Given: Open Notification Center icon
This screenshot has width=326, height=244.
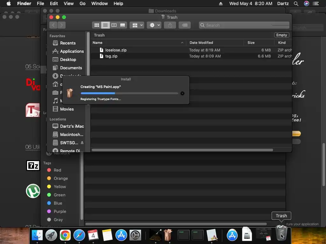Looking at the screenshot, I should click(x=316, y=3).
